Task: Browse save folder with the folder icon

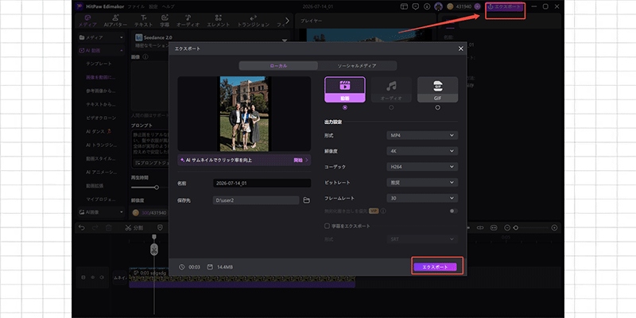Action: tap(307, 200)
